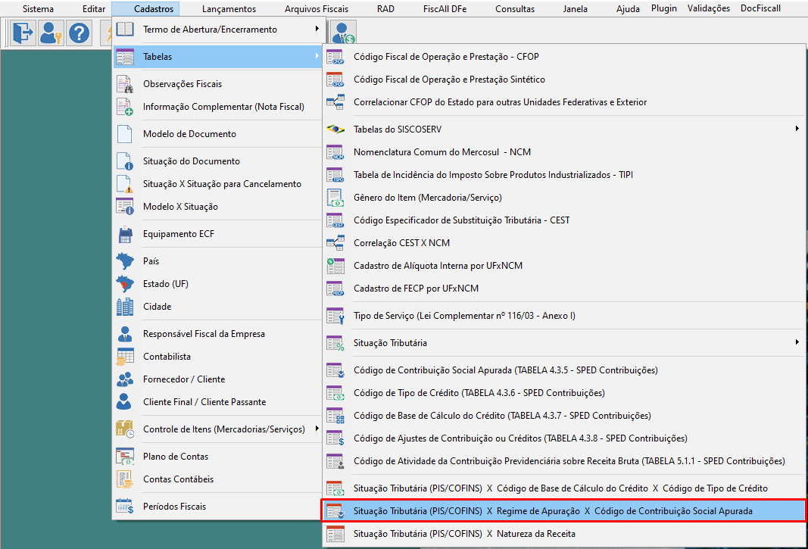Open the Sistema menu
Screen dimensions: 808x549
38,9
